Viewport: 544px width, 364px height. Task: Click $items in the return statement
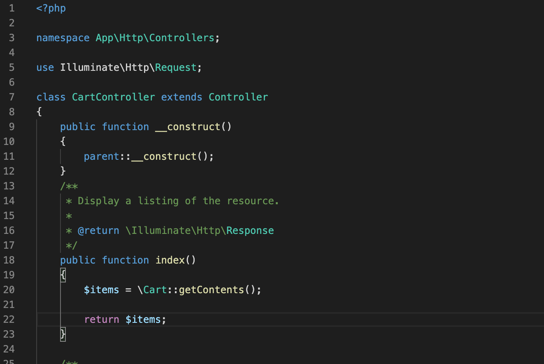[143, 320]
